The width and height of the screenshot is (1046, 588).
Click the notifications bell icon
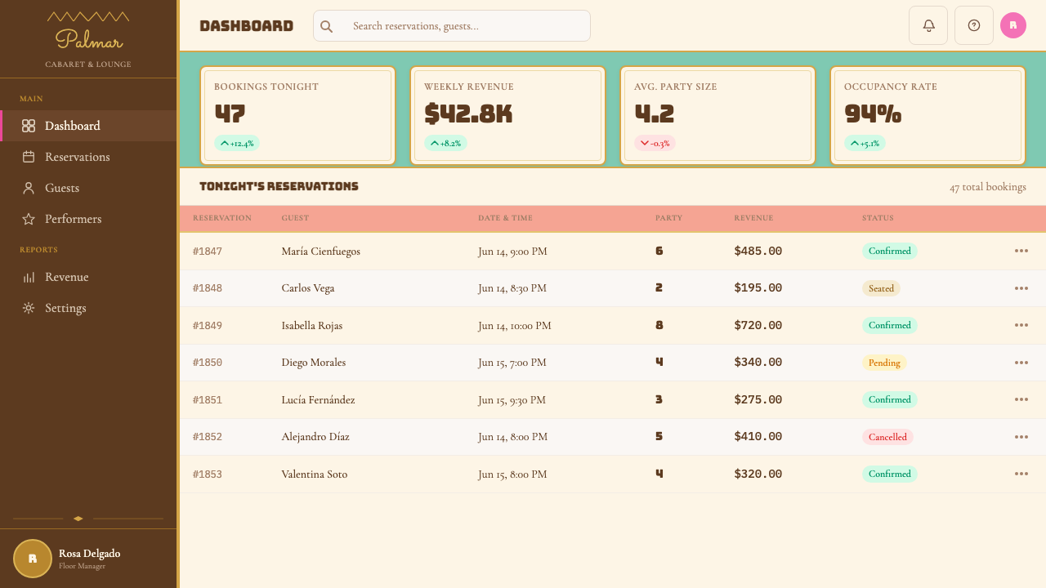(x=928, y=25)
